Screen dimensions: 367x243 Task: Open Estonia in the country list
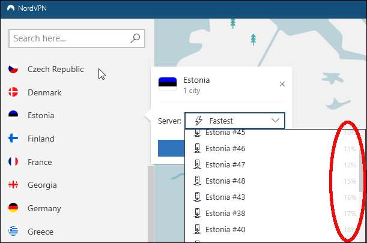click(41, 115)
